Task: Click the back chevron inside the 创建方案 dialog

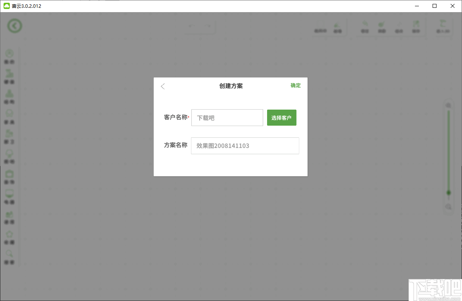Action: [163, 86]
